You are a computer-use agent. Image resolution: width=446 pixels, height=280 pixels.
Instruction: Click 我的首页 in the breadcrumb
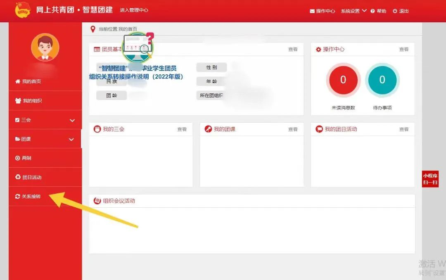128,29
